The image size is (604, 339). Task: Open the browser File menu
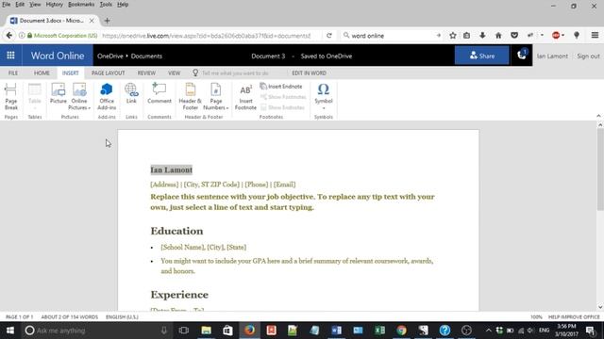7,4
